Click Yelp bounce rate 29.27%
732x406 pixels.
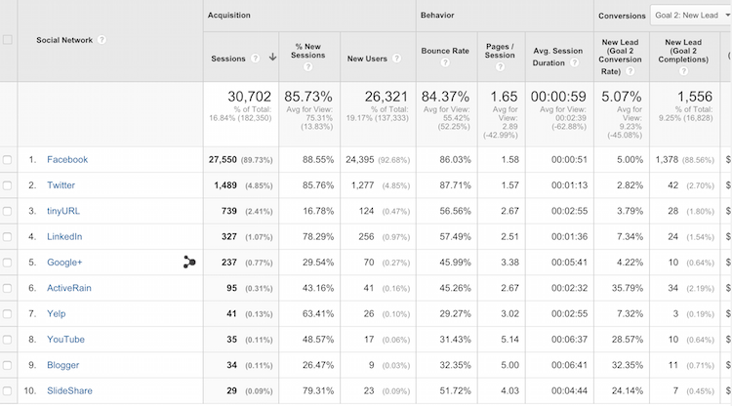coord(455,313)
